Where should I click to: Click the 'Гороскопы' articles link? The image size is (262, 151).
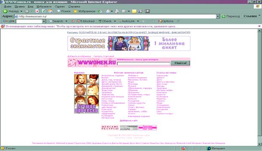tap(162, 75)
